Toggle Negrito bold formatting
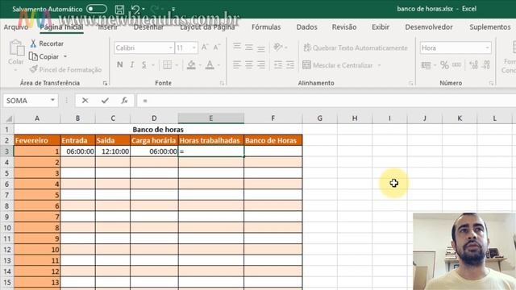Image resolution: width=516 pixels, height=290 pixels. [x=120, y=64]
